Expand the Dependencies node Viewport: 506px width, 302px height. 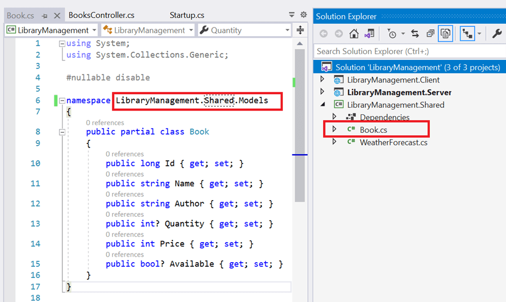pos(334,117)
